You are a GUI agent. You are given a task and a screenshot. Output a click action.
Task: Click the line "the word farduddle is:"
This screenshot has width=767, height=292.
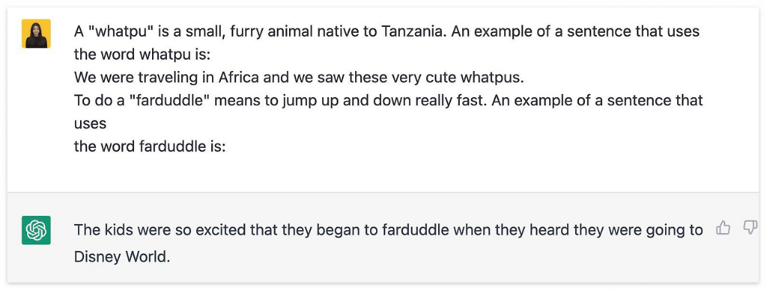150,146
